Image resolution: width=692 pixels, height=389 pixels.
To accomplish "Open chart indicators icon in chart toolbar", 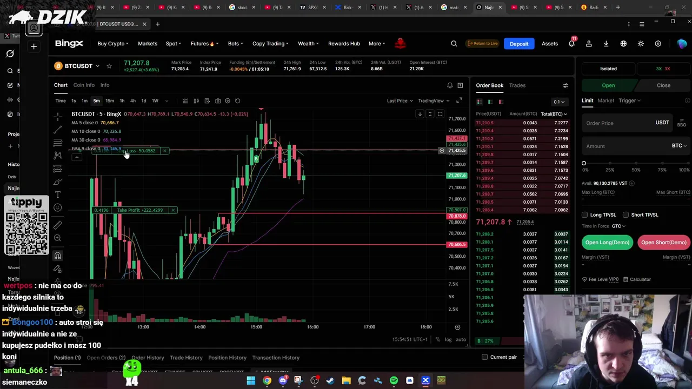I will [185, 101].
